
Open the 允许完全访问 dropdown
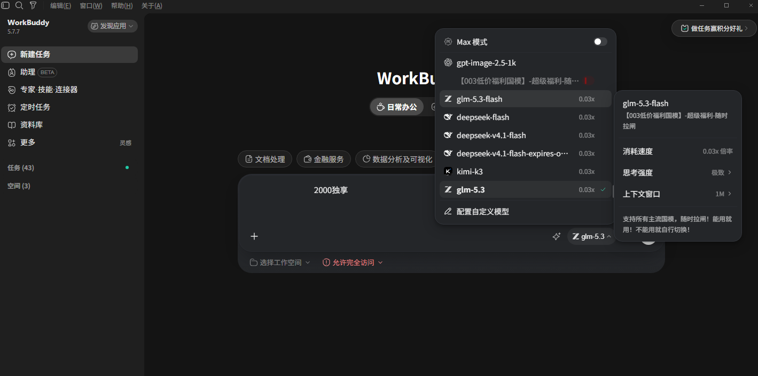[353, 262]
